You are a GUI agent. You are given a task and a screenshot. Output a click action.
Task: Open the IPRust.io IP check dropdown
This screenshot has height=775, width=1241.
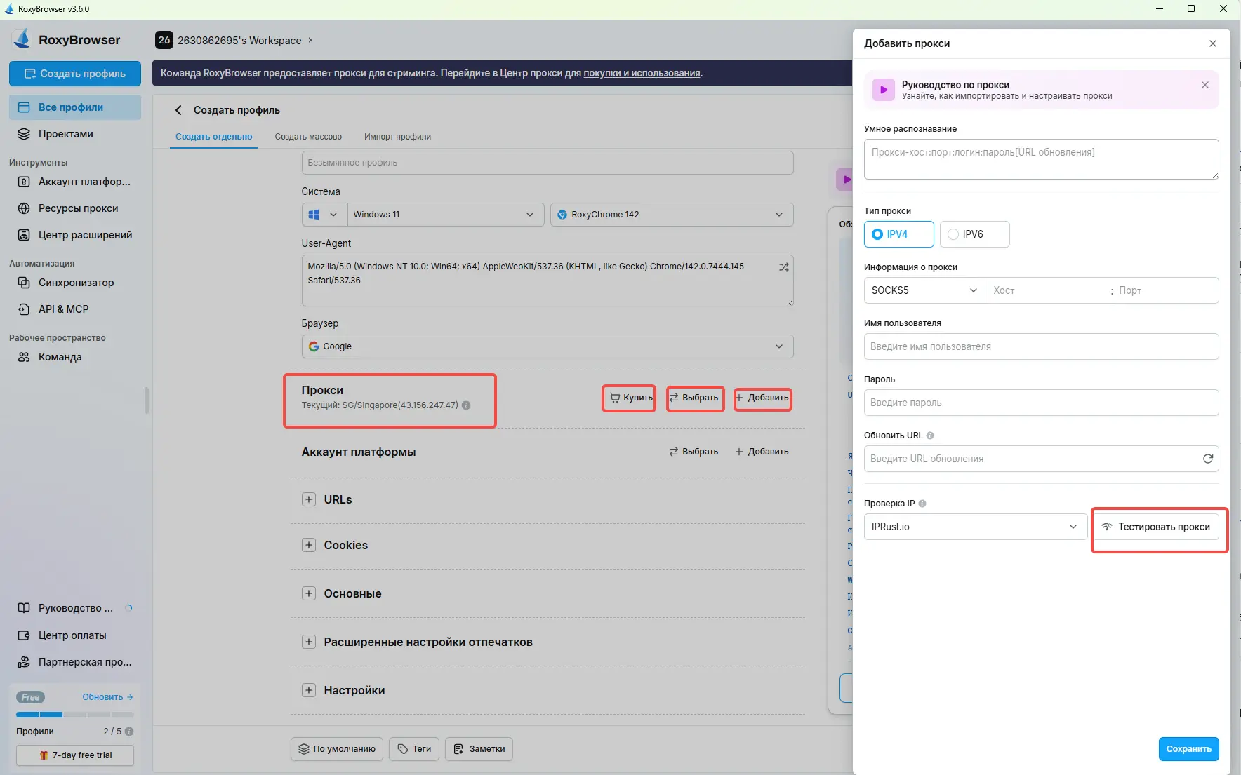[x=974, y=527]
